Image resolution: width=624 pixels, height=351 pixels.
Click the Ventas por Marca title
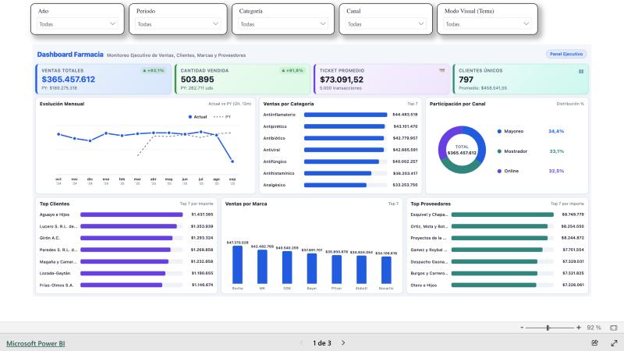246,204
